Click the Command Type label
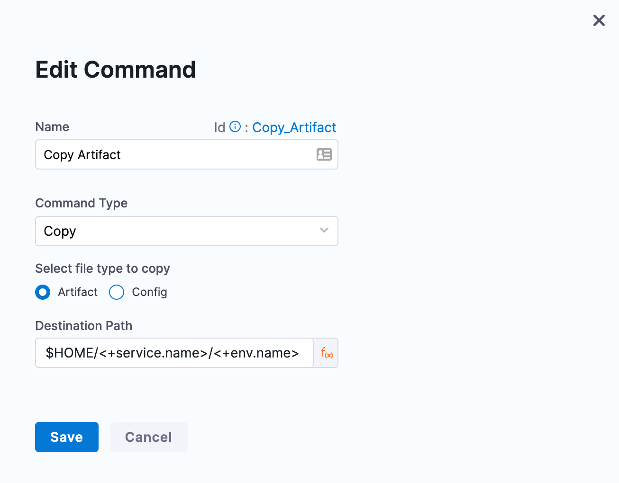619x483 pixels. point(82,203)
